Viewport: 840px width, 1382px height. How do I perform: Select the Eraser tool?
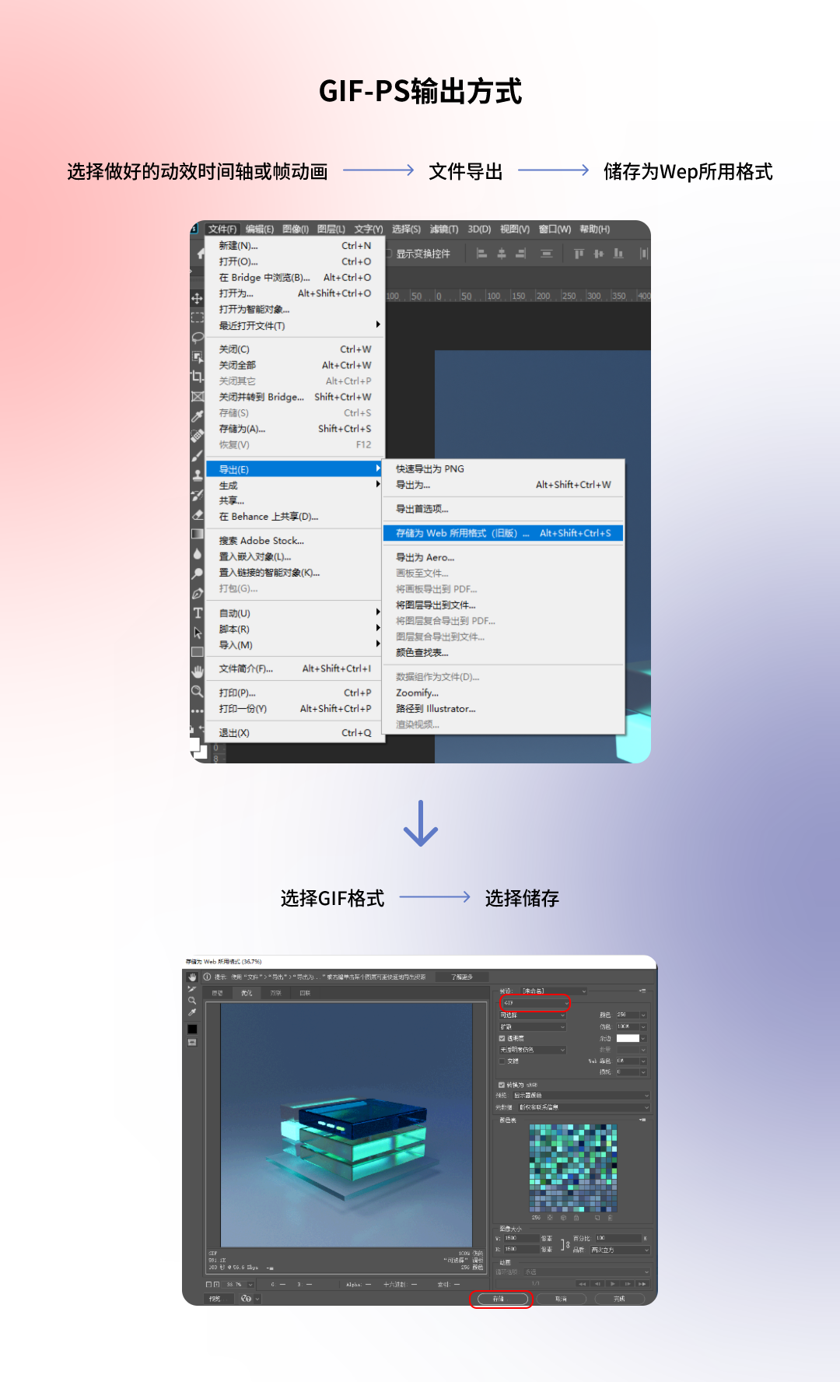[x=198, y=514]
